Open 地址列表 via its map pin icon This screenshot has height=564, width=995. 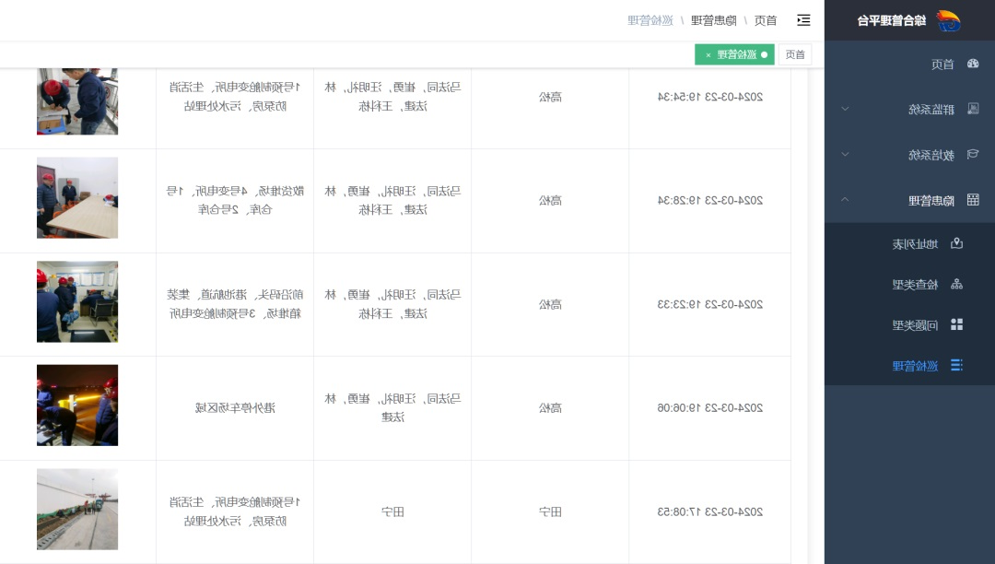coord(956,244)
